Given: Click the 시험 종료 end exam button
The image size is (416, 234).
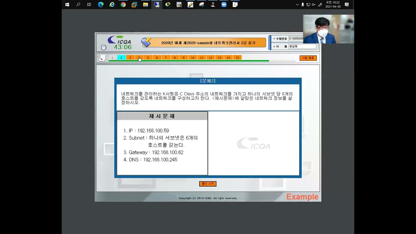Looking at the screenshot, I should (308, 58).
